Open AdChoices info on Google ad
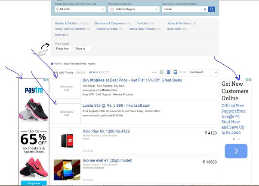 pyautogui.click(x=247, y=80)
